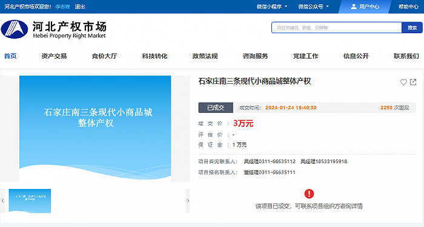Expand the 微信公众号 dropdown
The width and height of the screenshot is (424, 227).
pos(313,7)
